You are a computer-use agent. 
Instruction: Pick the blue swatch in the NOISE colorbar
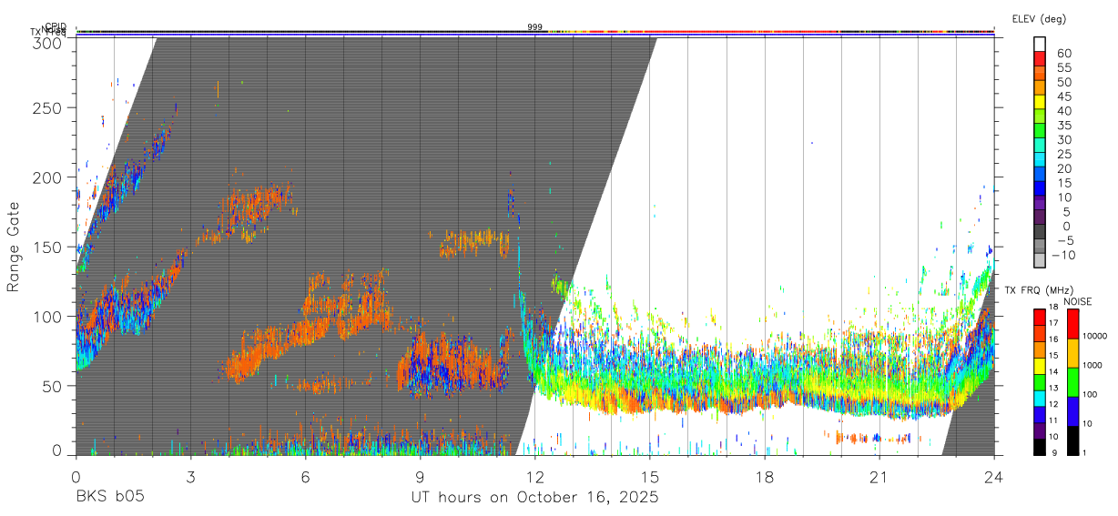point(1072,411)
